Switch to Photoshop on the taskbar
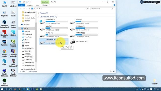 click(x=32, y=89)
